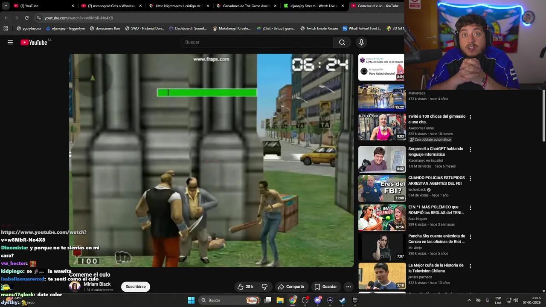Open the Miriam Black channel name link
Screen dimensions: 546x307
[x=97, y=284]
